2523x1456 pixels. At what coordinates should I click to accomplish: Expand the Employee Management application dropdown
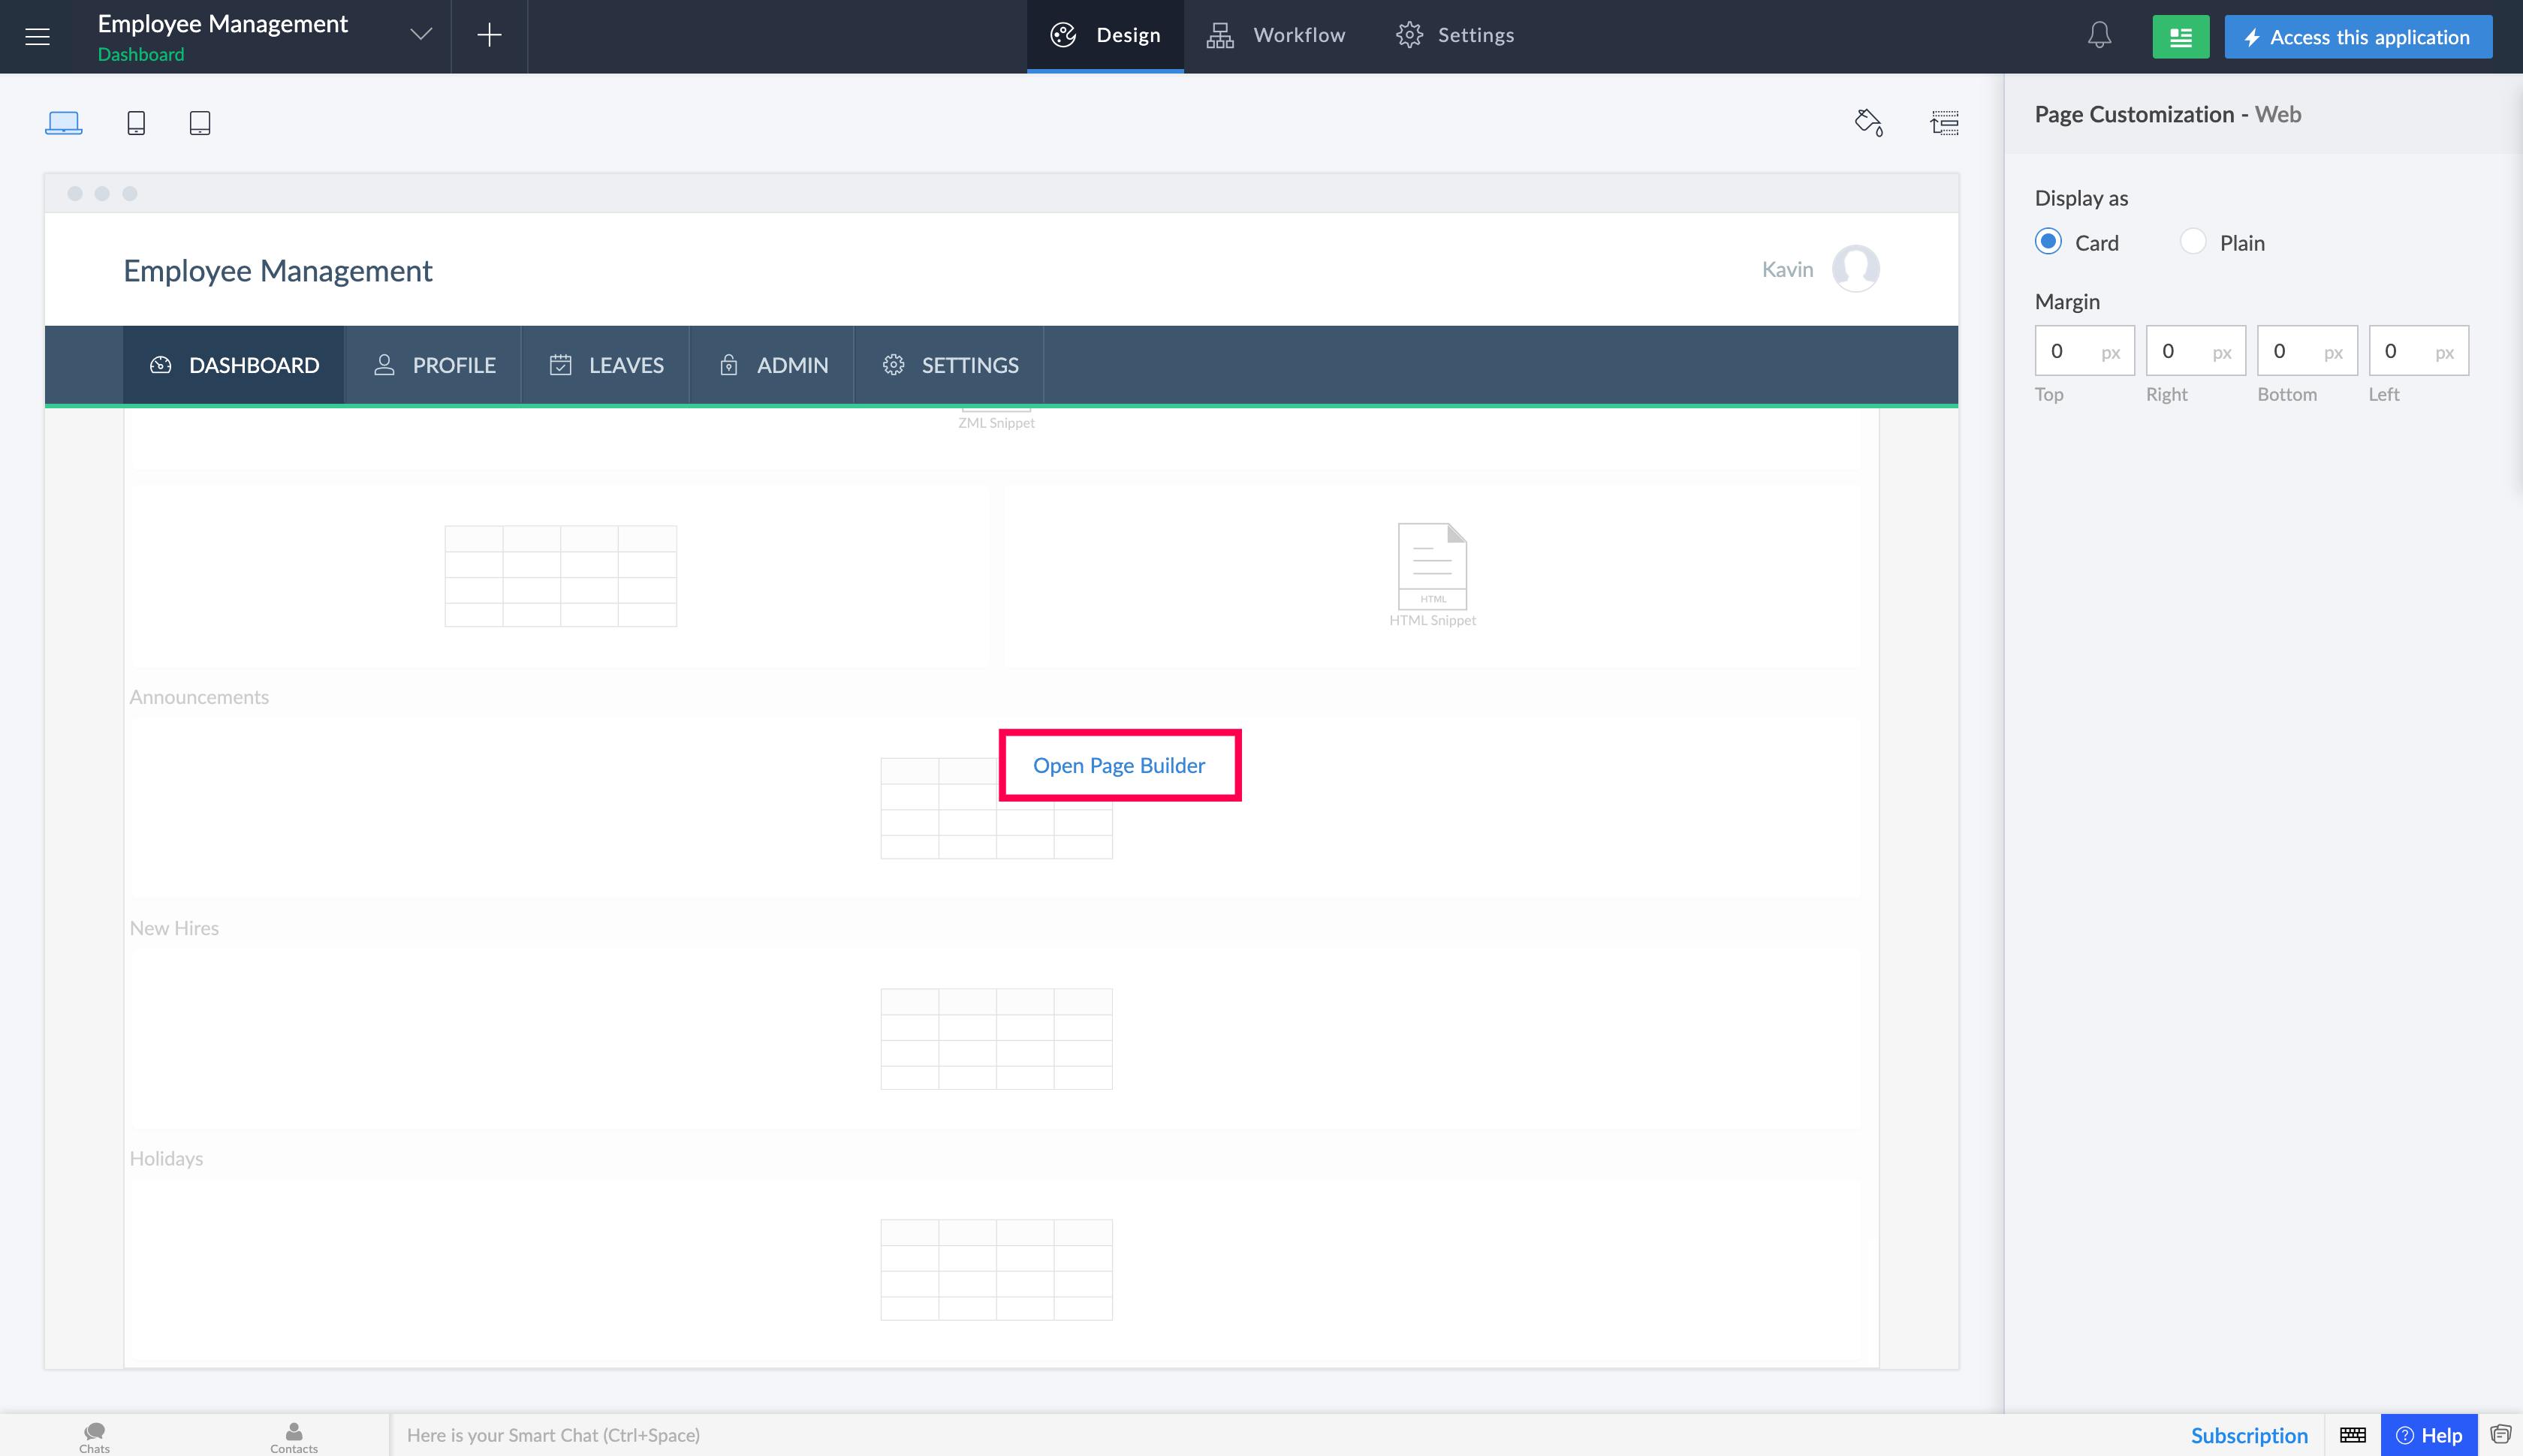420,35
